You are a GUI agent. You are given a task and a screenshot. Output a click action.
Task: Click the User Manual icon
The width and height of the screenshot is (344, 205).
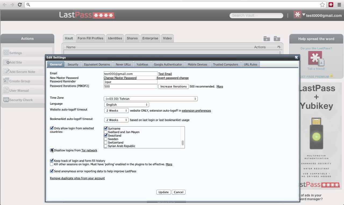point(6,90)
